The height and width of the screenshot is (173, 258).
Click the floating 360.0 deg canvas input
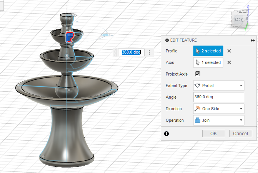[131, 52]
